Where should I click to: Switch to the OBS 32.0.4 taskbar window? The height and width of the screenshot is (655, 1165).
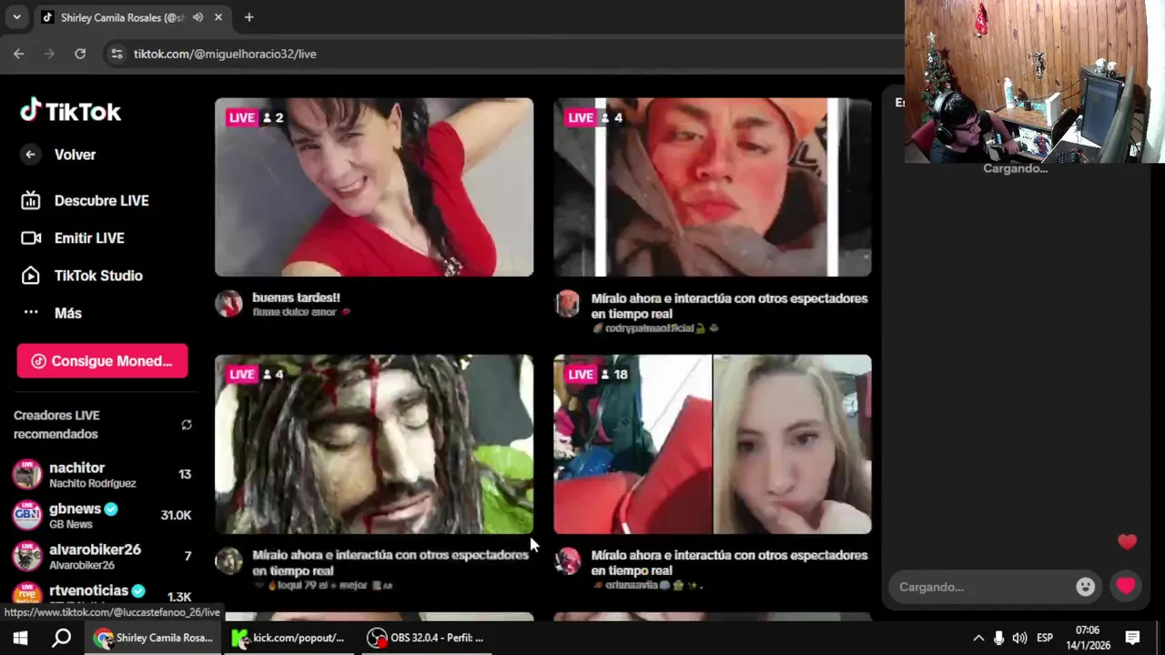click(x=426, y=638)
